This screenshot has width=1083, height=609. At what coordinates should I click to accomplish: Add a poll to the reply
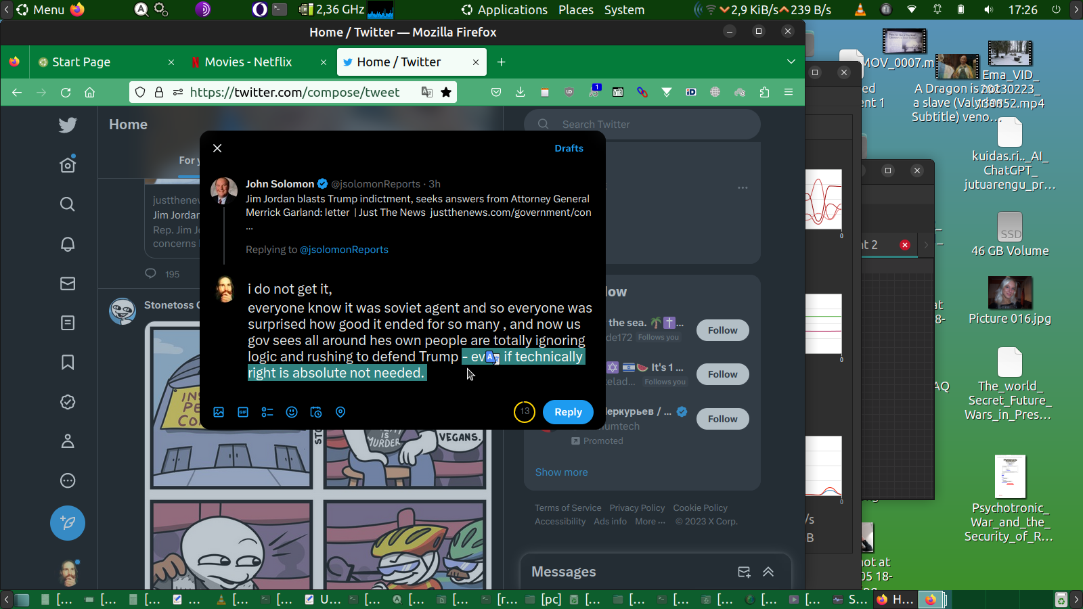coord(267,412)
